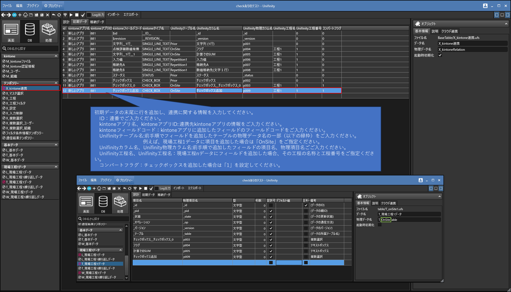511x292 pixels.
Task: Collapse the 基本データ group in sidebar
Action: point(56,145)
